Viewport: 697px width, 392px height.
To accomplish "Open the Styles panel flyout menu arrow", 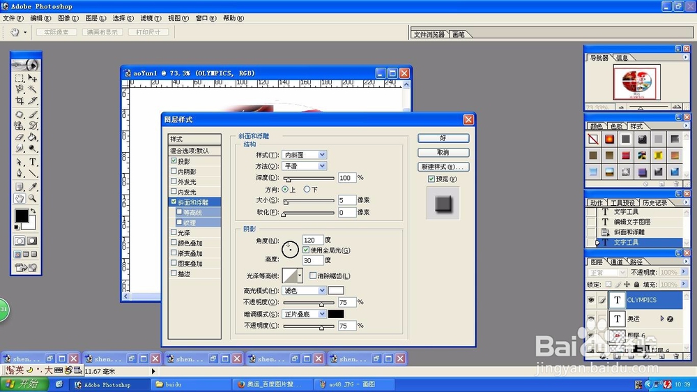I will (x=686, y=126).
